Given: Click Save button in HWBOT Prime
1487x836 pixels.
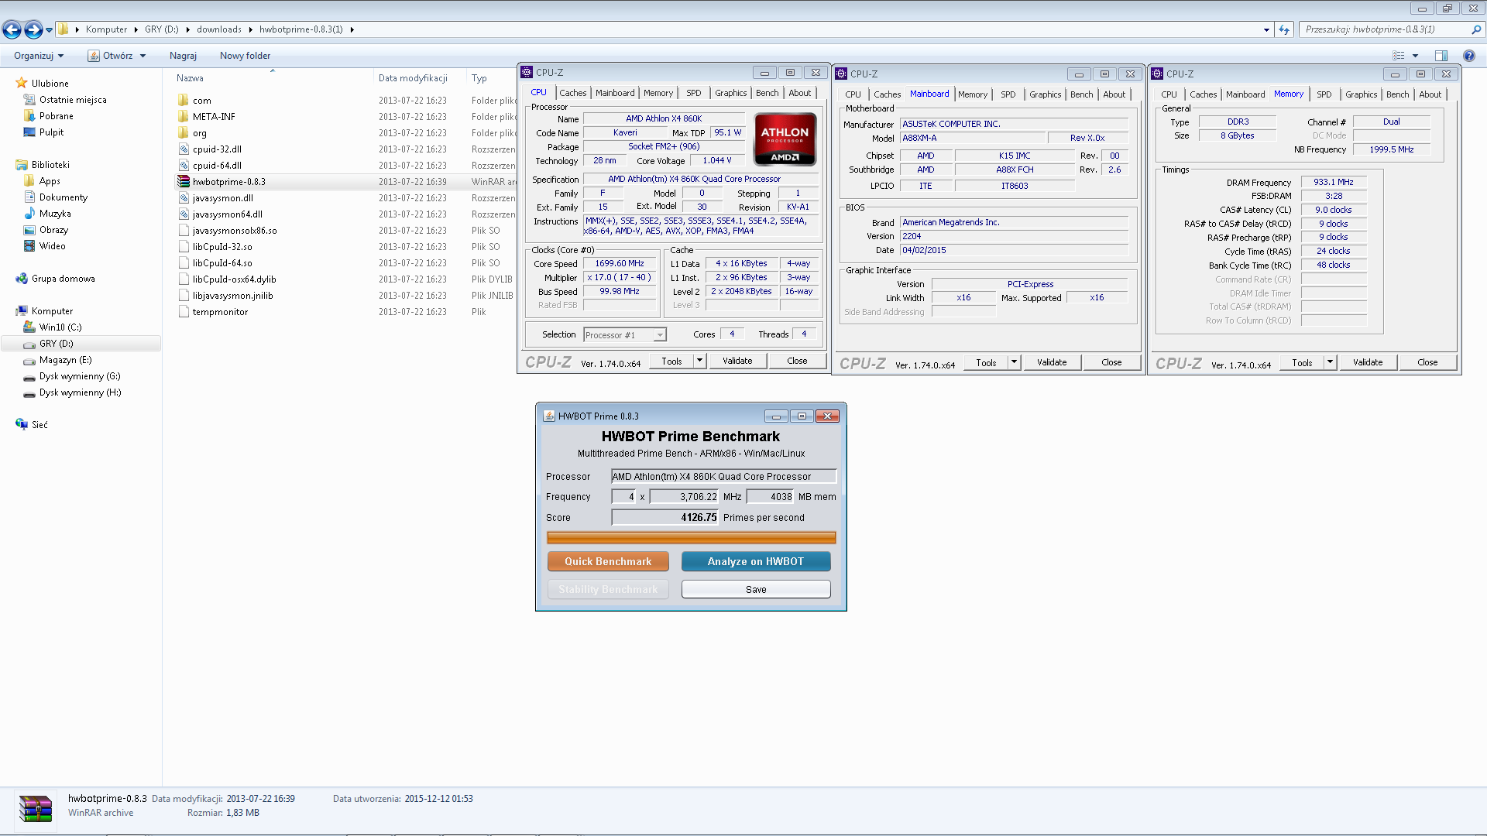Looking at the screenshot, I should point(756,589).
